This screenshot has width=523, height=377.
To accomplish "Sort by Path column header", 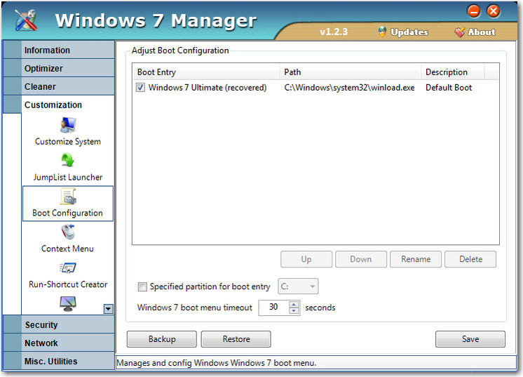I will [351, 72].
